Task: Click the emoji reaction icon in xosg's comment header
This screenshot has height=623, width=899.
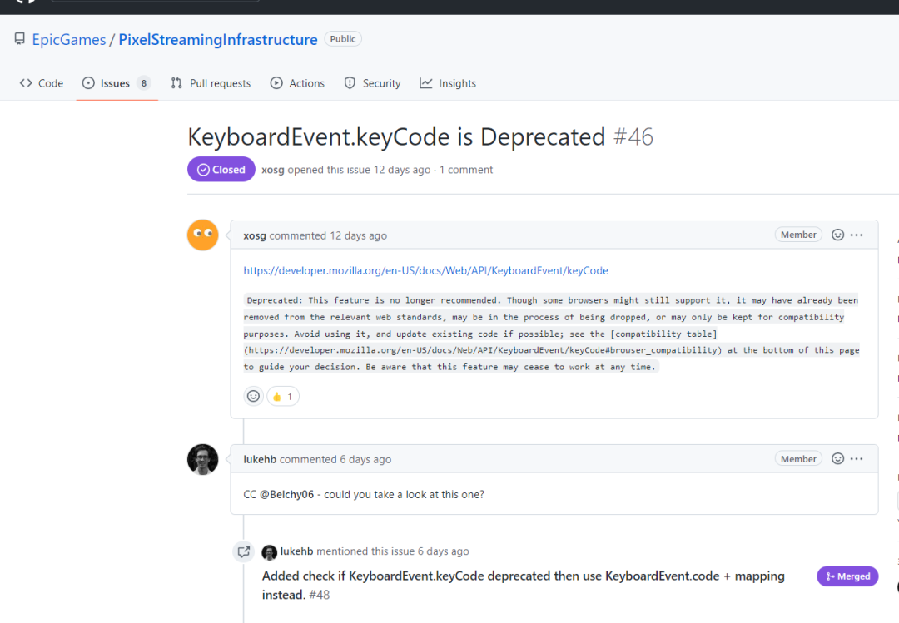Action: [838, 235]
